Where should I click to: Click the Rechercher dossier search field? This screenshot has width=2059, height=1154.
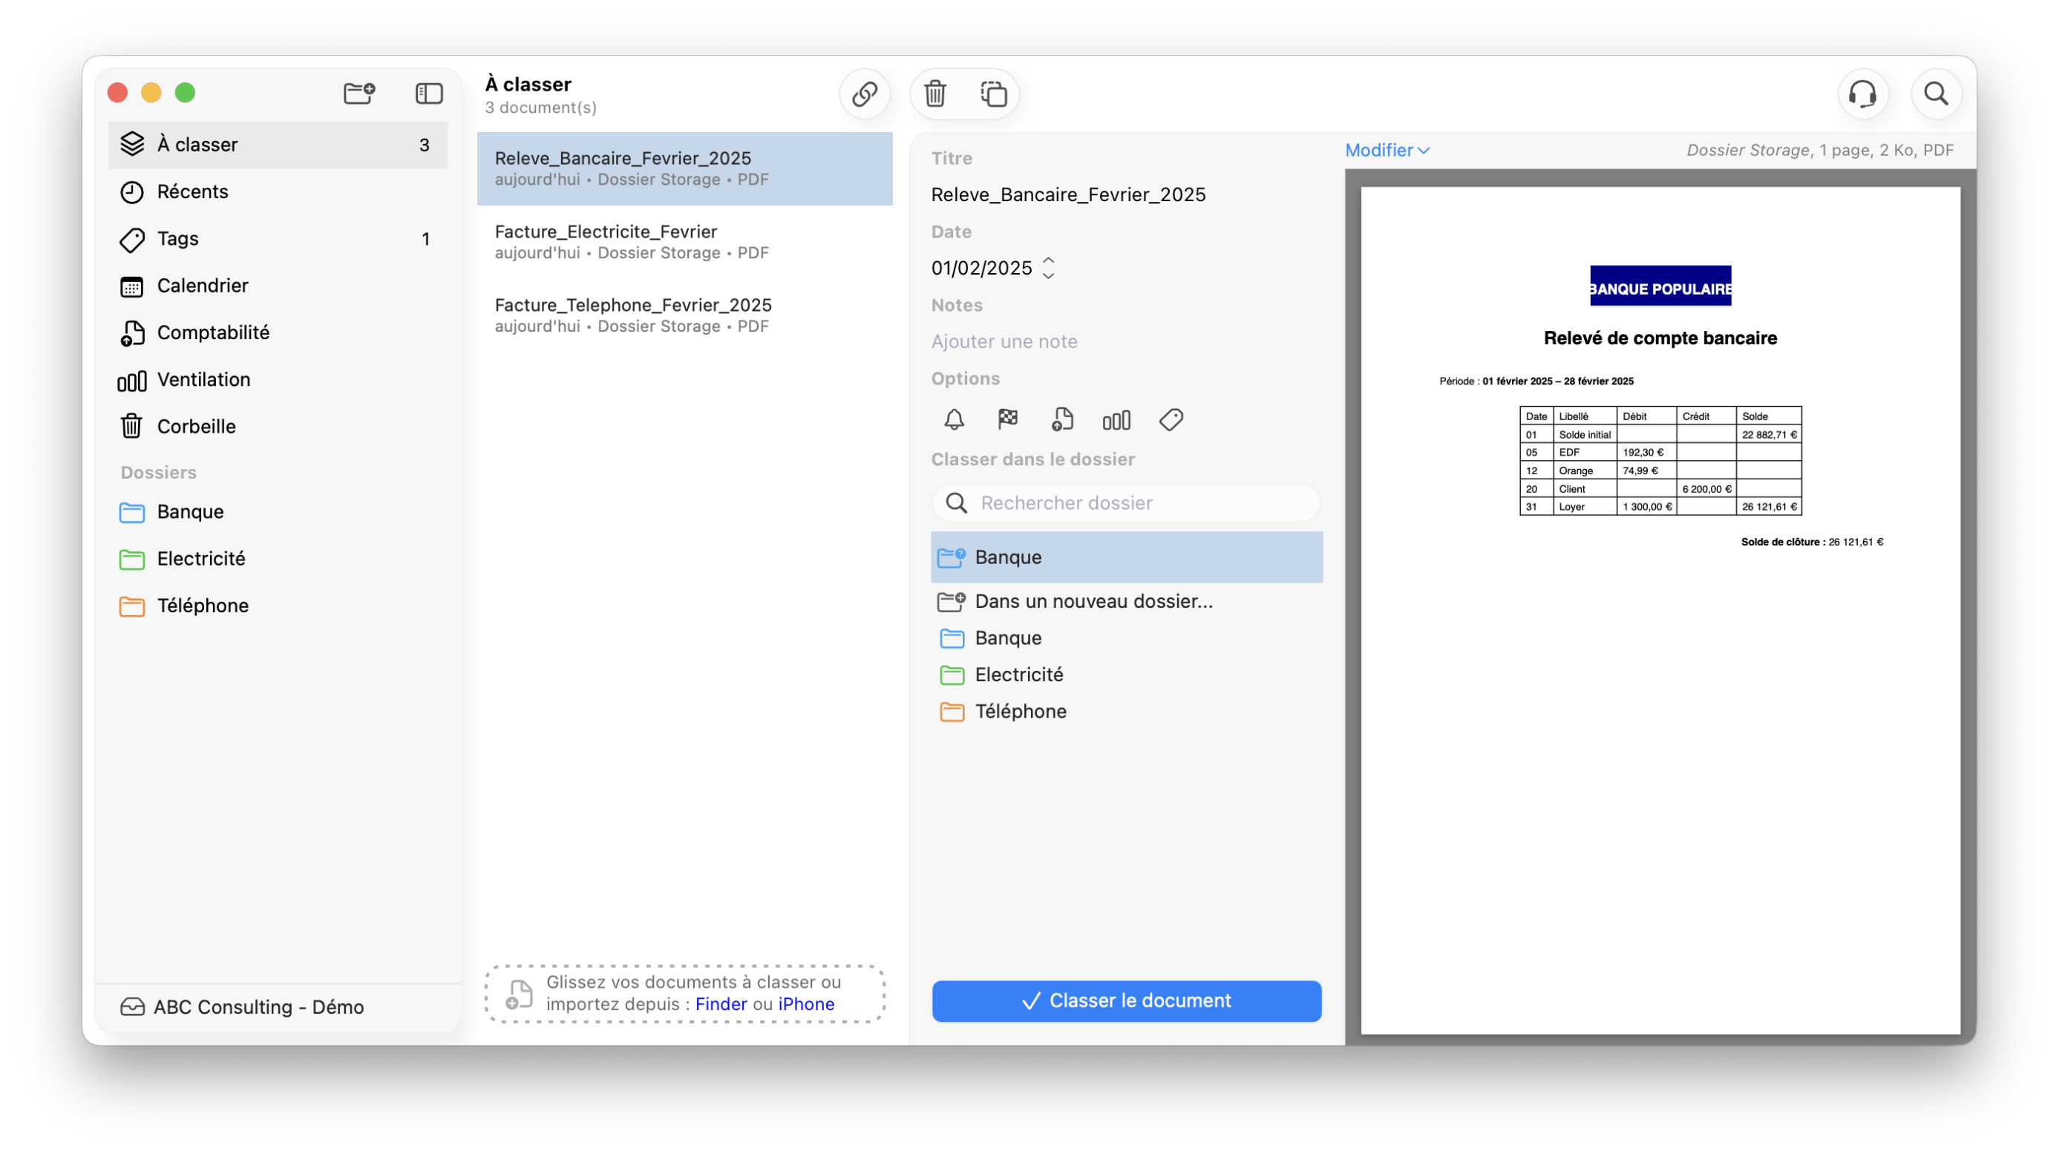click(x=1125, y=502)
